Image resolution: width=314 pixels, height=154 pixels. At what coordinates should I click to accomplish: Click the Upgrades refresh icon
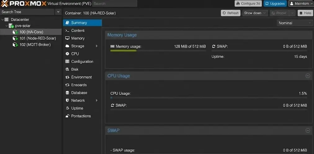(267, 4)
